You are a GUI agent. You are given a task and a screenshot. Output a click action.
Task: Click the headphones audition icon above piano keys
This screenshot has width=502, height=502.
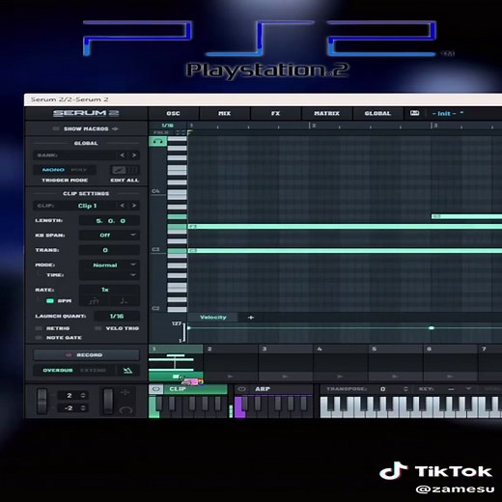point(157,141)
